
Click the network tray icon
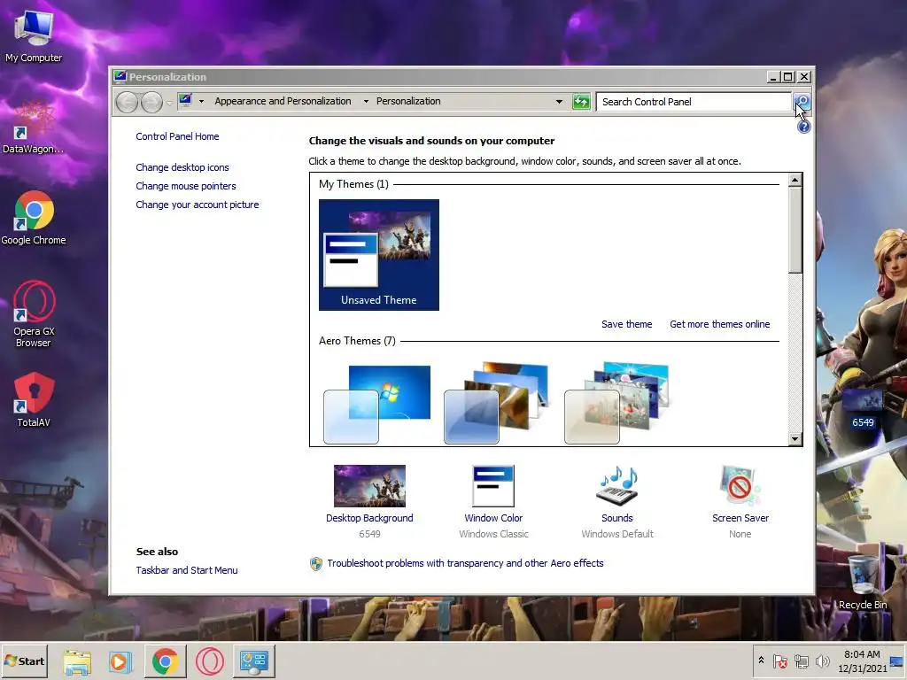tap(801, 661)
